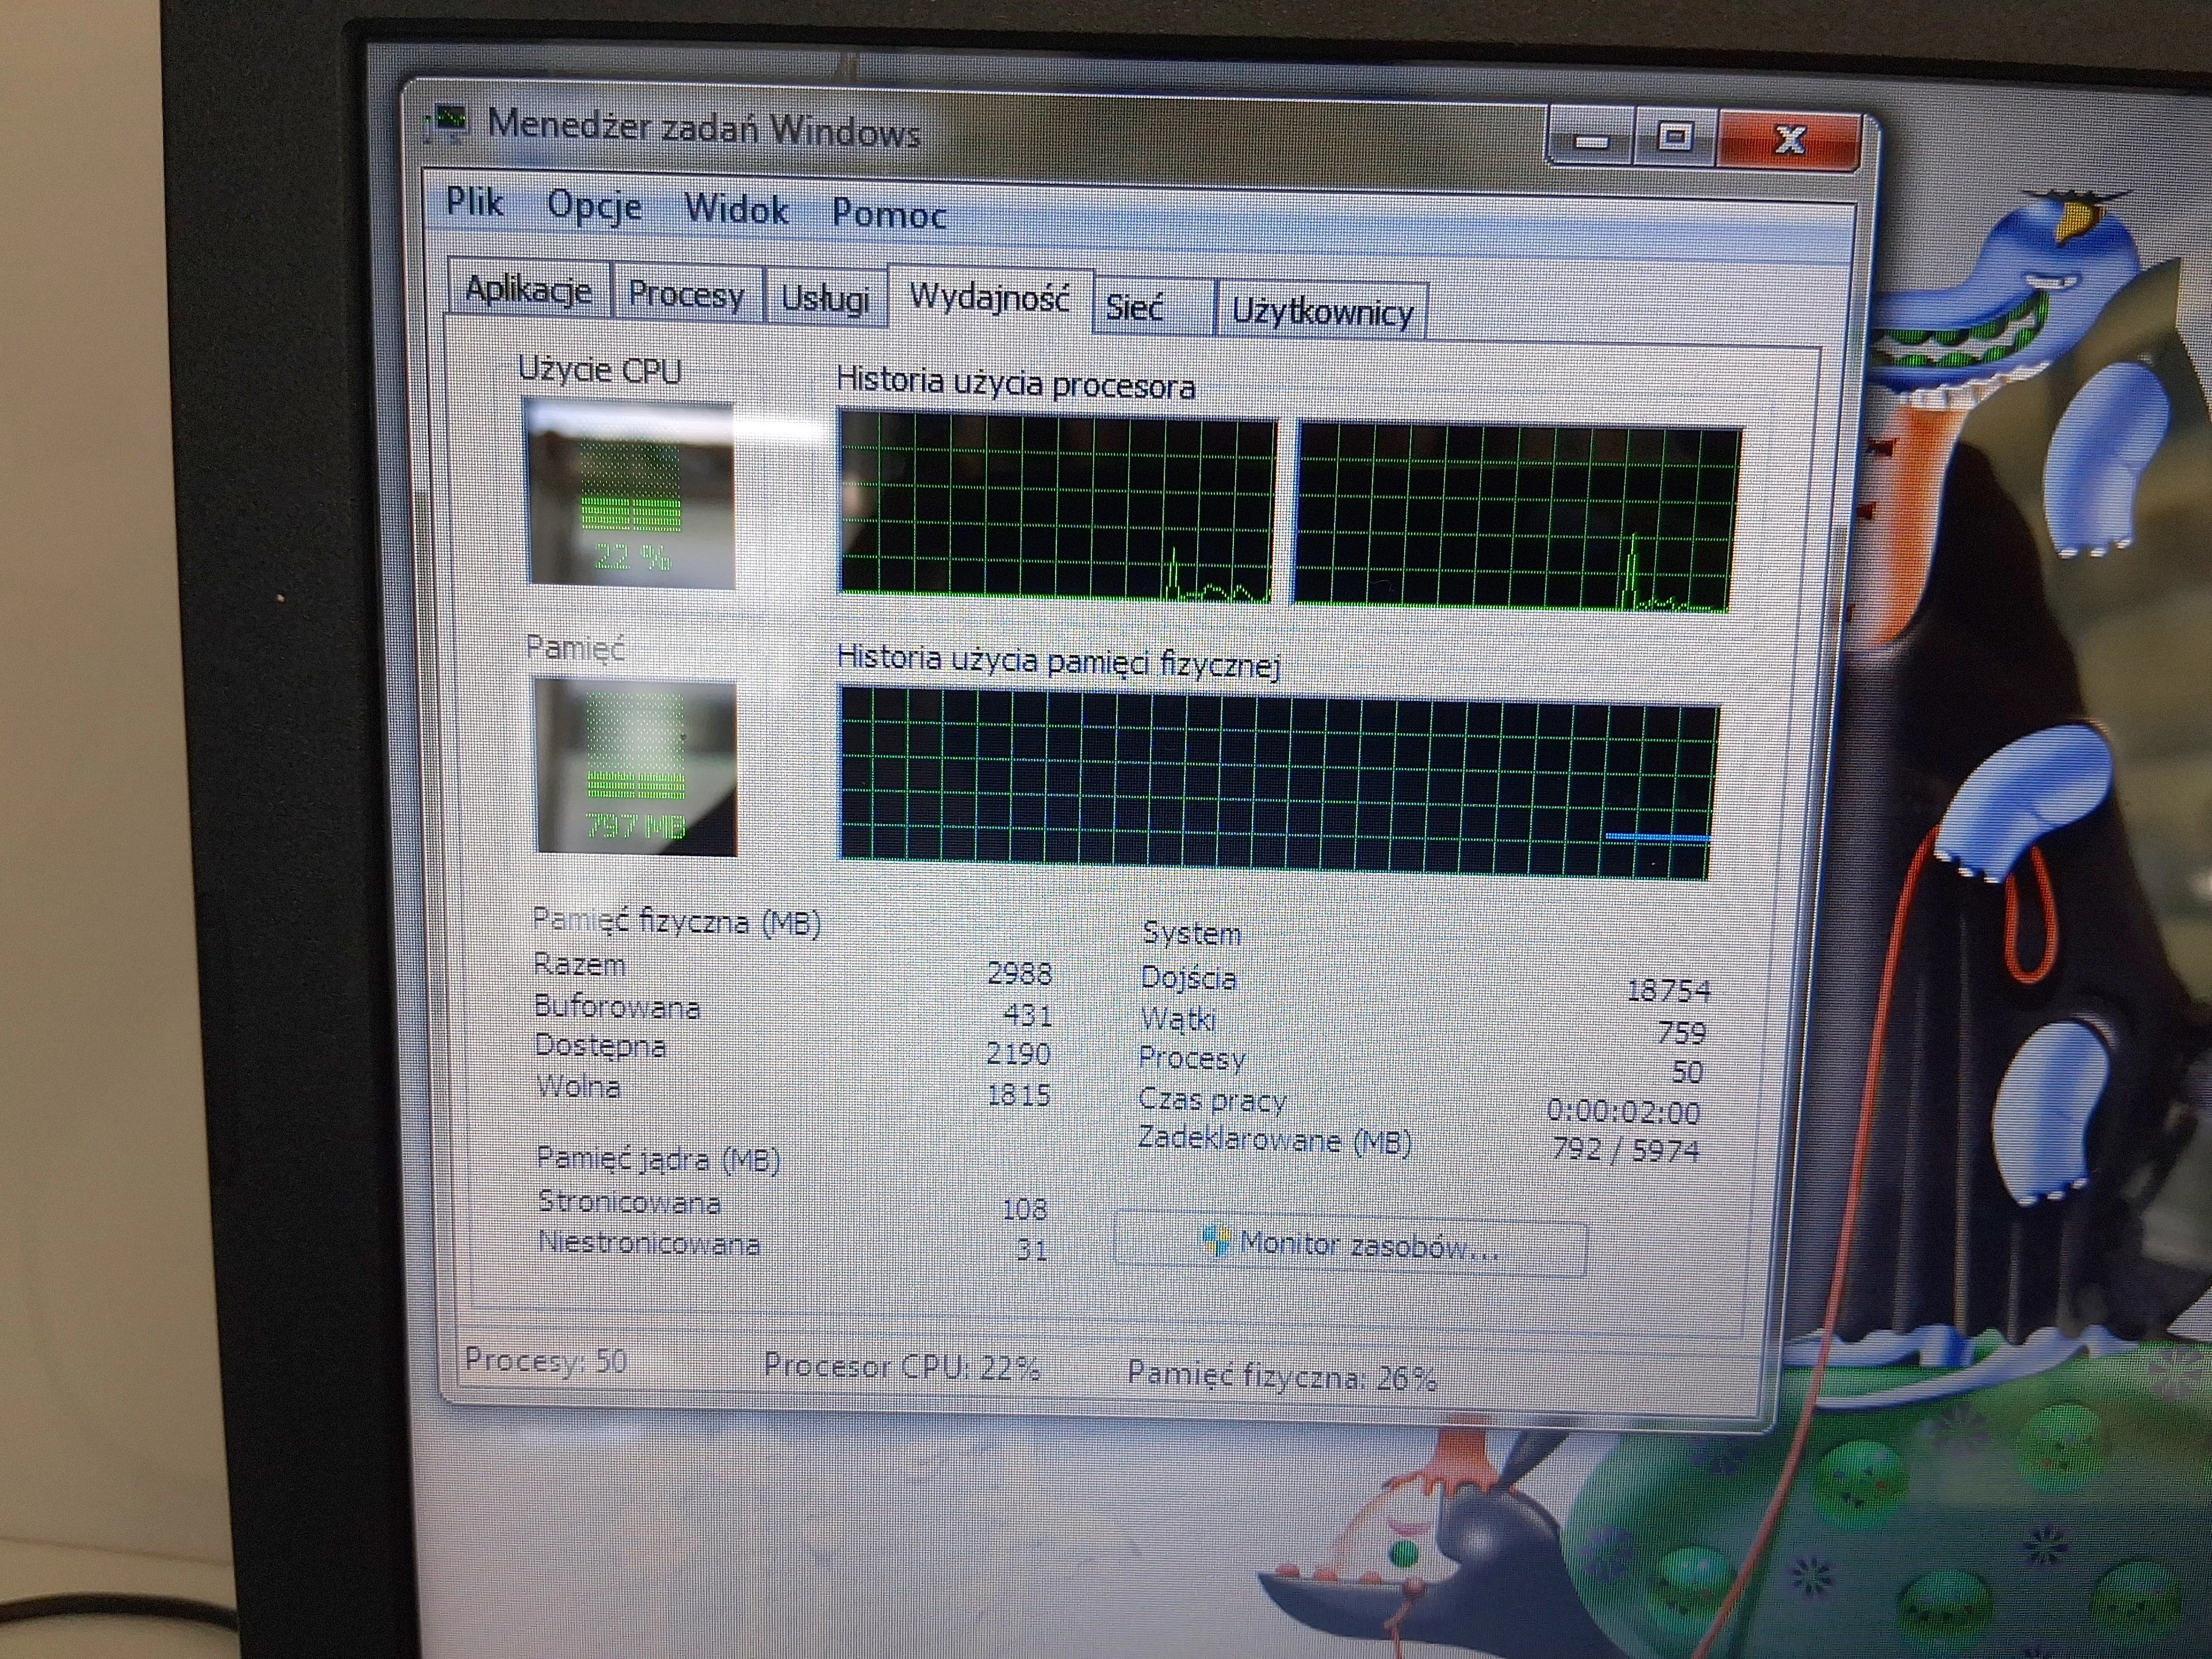The image size is (2212, 1659).
Task: Click the Pamięć gauge showing 797 MB
Action: pos(636,766)
